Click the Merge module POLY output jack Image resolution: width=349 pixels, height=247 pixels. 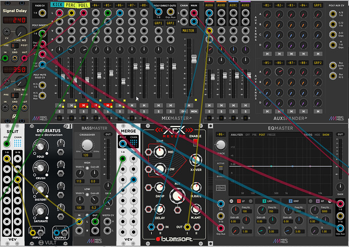pos(122,144)
